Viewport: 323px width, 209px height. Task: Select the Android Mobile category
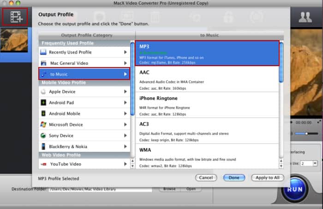(x=84, y=113)
